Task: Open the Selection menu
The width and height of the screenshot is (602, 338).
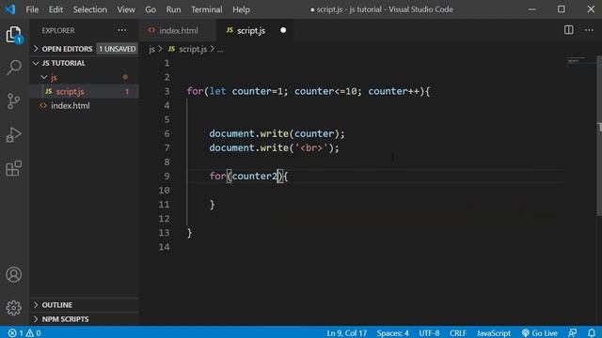Action: click(x=90, y=9)
